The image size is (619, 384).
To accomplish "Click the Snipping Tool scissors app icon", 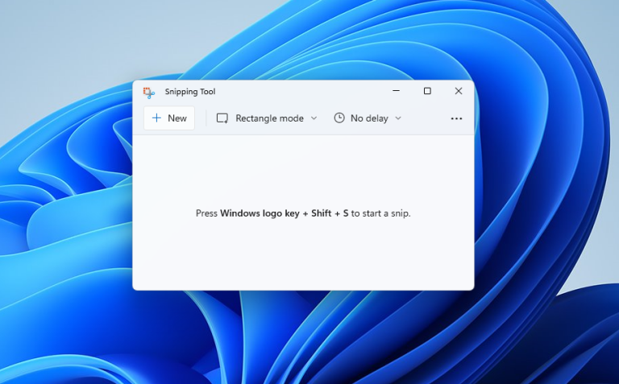I will pos(149,93).
